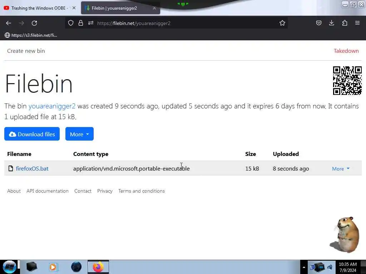Open the dark globe browser taskbar icon
Viewport: 366px width, 274px height.
tap(76, 267)
